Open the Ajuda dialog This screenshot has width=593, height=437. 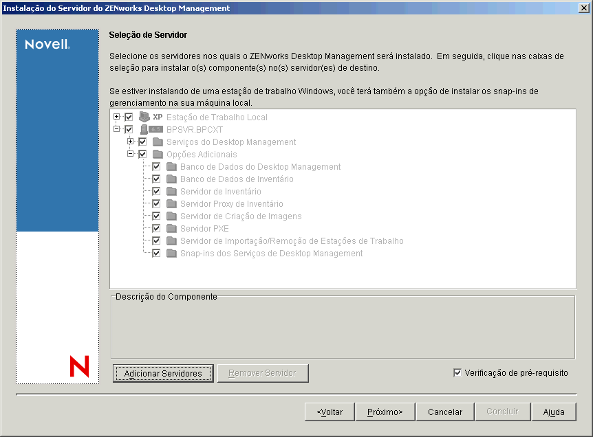[554, 412]
